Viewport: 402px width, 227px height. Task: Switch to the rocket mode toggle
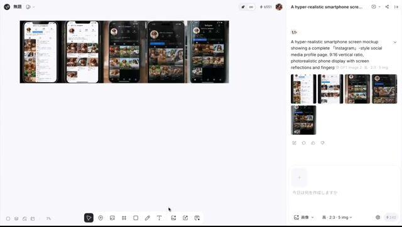pyautogui.click(x=243, y=7)
